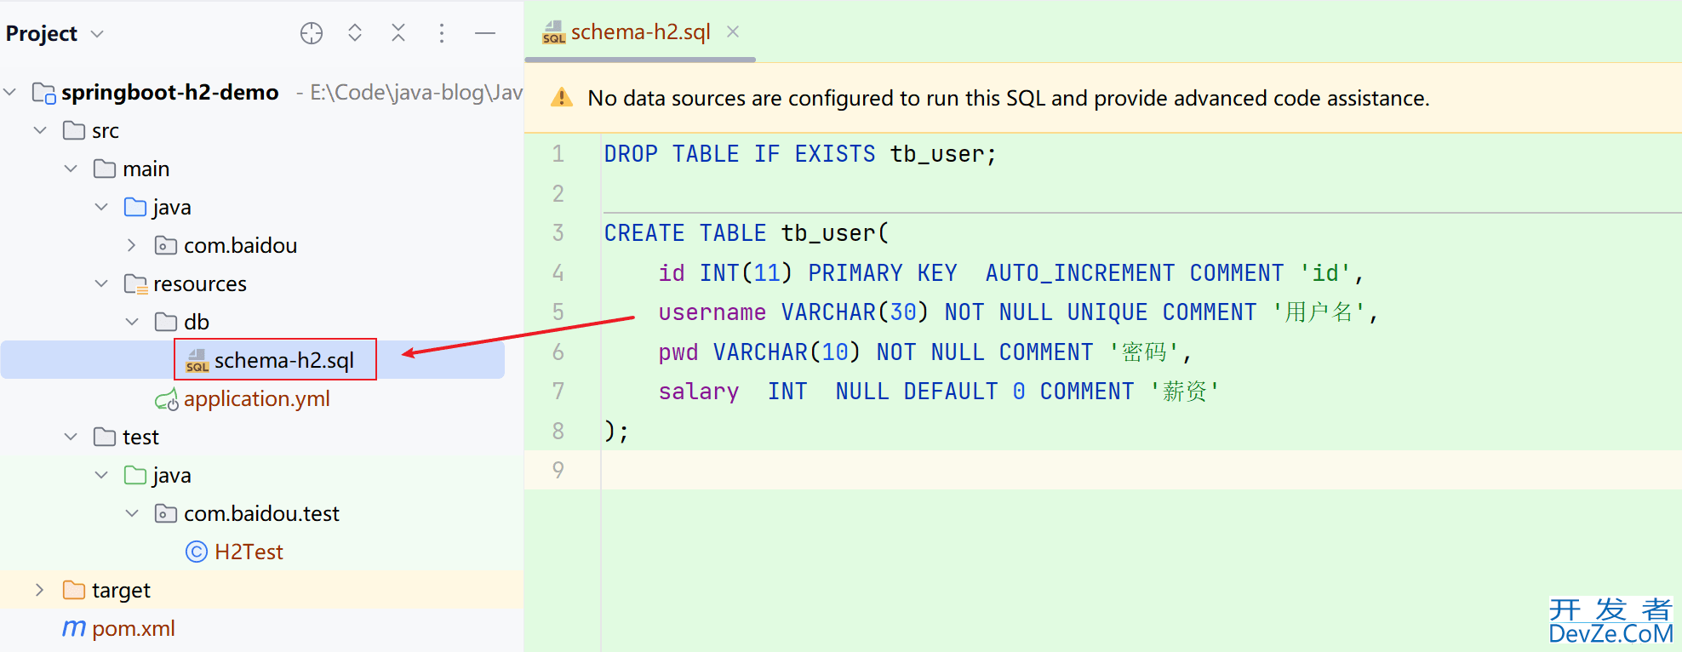1682x652 pixels.
Task: Click the 'No data sources are configured' banner text
Action: [x=1009, y=98]
